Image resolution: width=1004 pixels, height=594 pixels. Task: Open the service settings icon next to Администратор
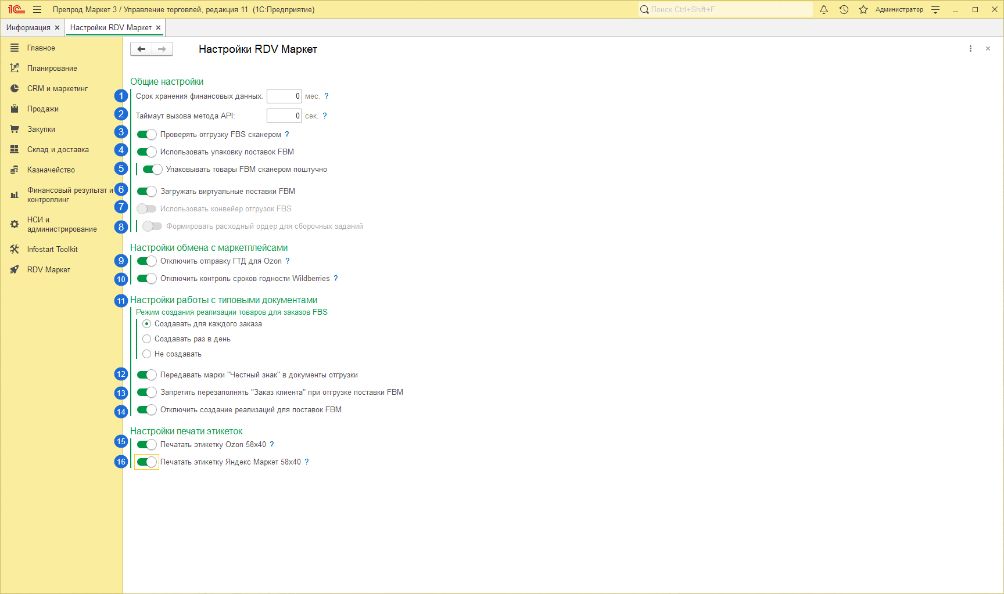[x=935, y=9]
